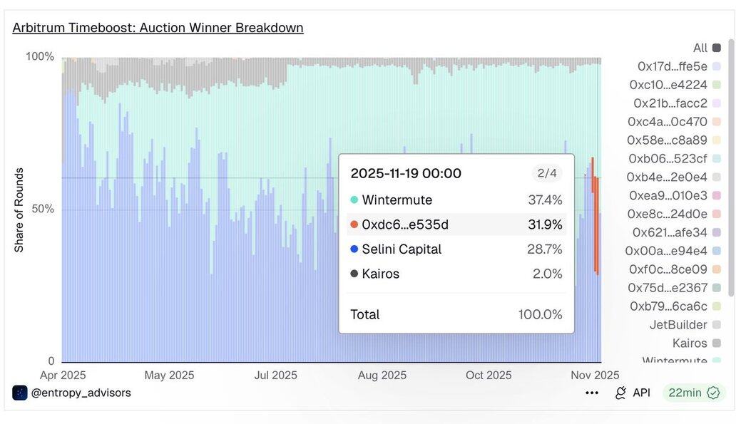The width and height of the screenshot is (736, 424).
Task: Click the API plug icon
Action: (620, 393)
